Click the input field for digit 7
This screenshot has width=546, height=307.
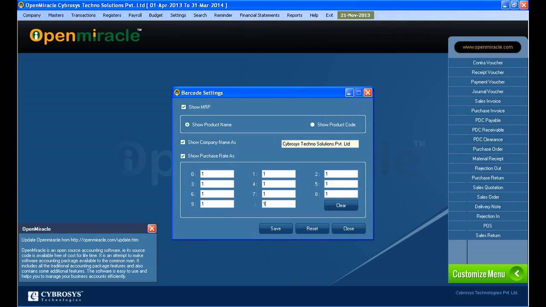pos(279,194)
